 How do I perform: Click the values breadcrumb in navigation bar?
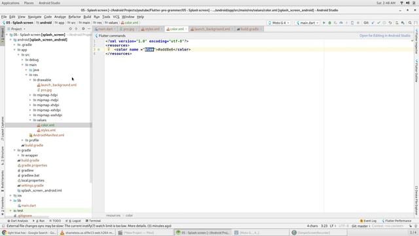[111, 23]
